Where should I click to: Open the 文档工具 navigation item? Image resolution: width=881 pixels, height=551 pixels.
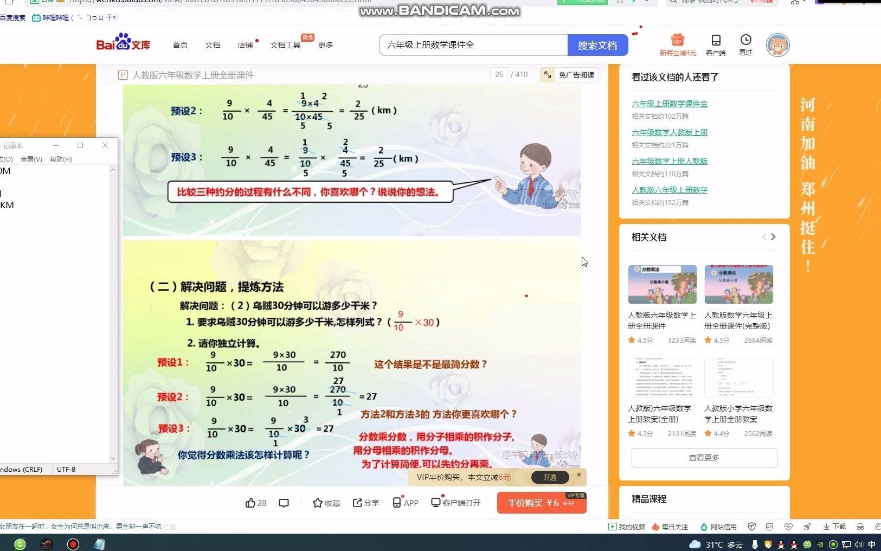coord(285,45)
